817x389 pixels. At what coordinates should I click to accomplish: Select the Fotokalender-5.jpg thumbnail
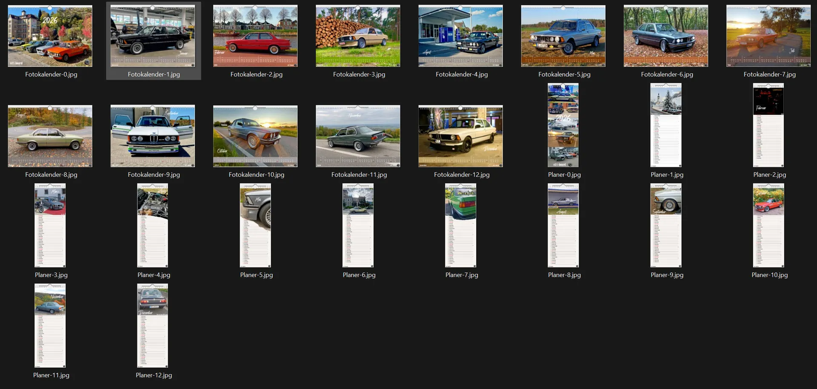click(x=563, y=36)
